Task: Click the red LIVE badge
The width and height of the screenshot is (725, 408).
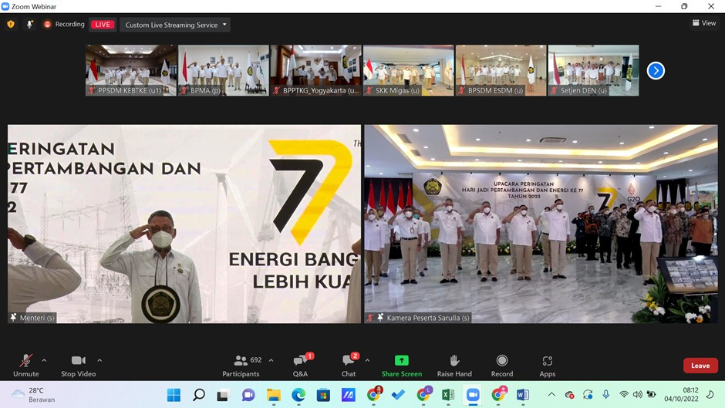Action: point(102,25)
